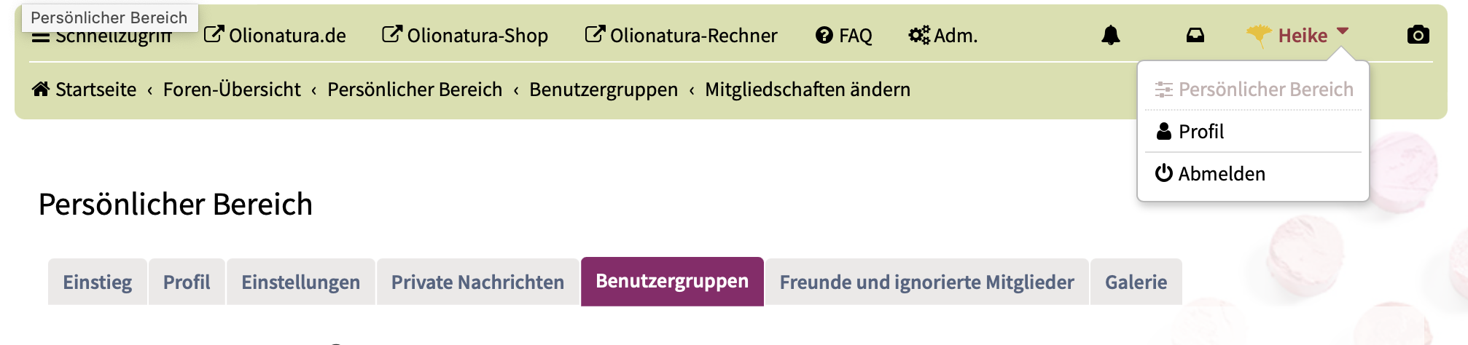The height and width of the screenshot is (345, 1468).
Task: Switch to the Einstellungen tab
Action: (300, 282)
